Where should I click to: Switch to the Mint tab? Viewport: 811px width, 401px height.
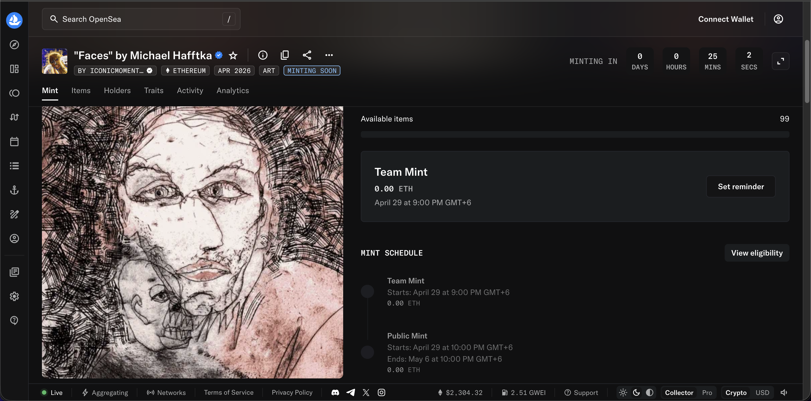coord(50,91)
